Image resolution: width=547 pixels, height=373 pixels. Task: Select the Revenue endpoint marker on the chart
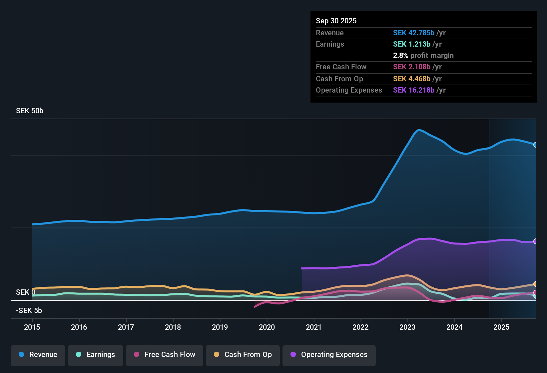coord(536,145)
